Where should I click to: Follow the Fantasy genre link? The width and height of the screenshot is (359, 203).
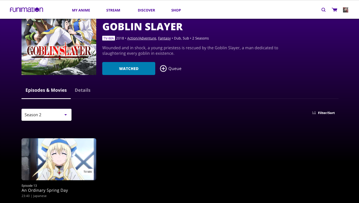[164, 38]
